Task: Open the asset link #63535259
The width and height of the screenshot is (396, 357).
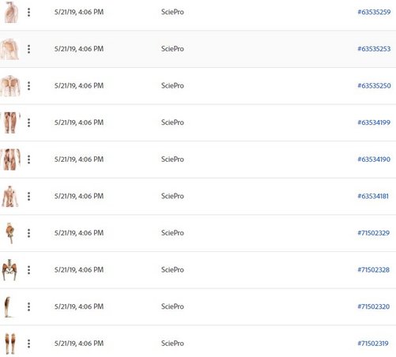Action: (x=374, y=12)
